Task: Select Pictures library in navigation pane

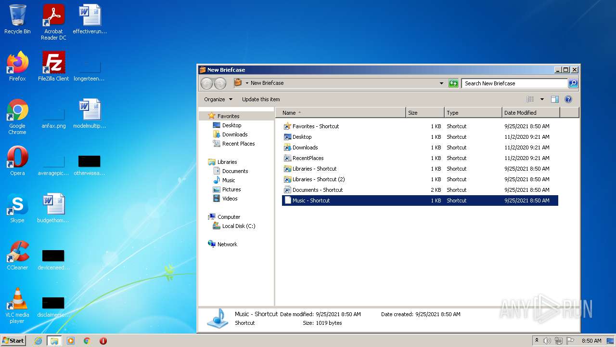Action: pyautogui.click(x=231, y=189)
